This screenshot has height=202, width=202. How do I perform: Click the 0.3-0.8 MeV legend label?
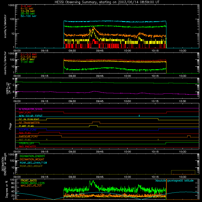29,57
